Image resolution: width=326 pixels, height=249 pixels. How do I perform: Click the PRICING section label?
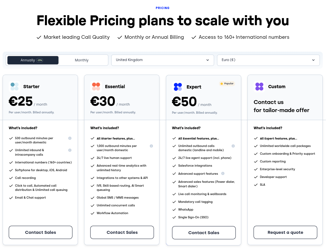tap(162, 8)
